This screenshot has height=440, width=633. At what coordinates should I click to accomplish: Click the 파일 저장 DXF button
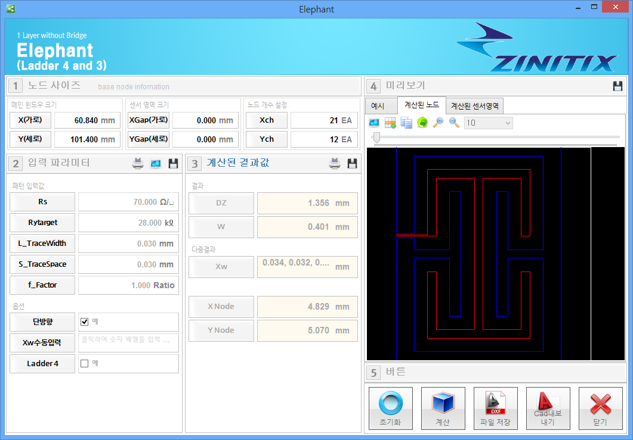click(x=495, y=408)
